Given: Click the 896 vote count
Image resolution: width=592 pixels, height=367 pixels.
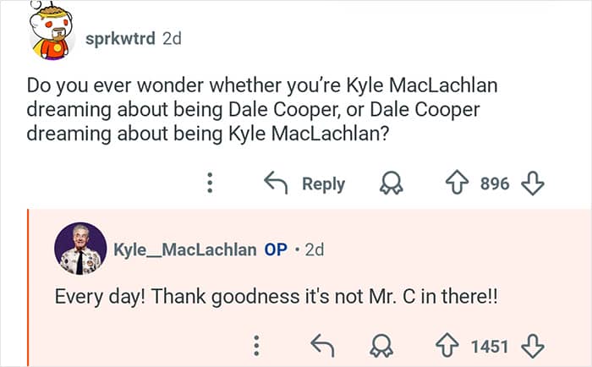Looking at the screenshot, I should point(495,183).
